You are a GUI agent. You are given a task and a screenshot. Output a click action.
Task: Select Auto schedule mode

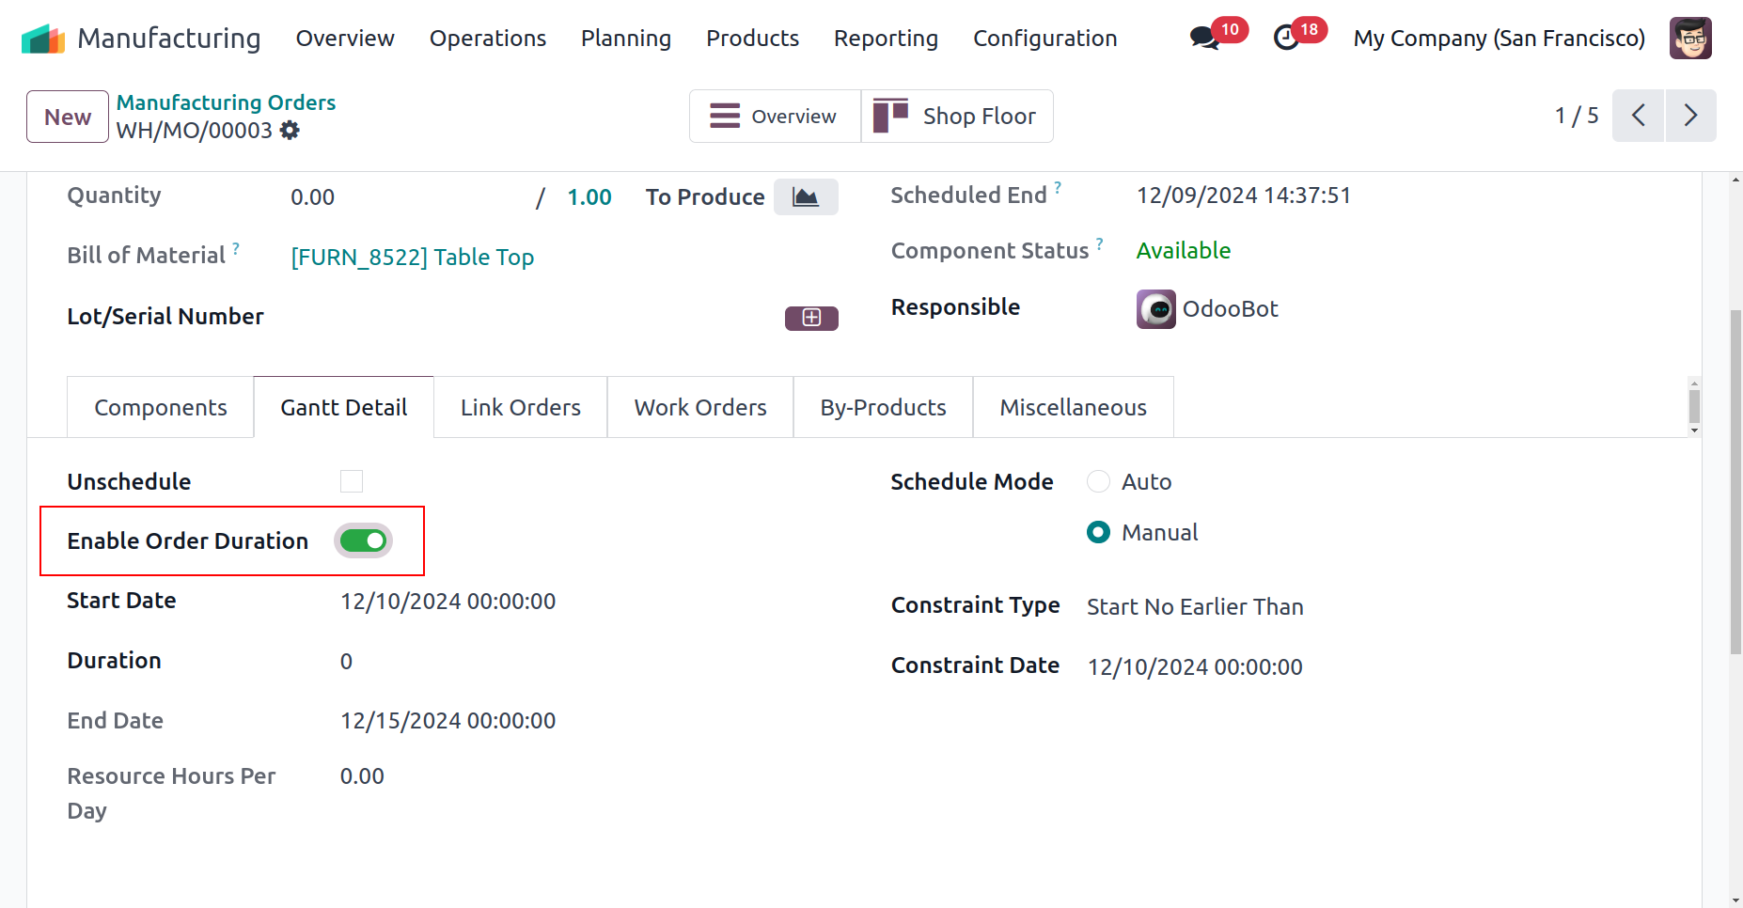(1098, 481)
